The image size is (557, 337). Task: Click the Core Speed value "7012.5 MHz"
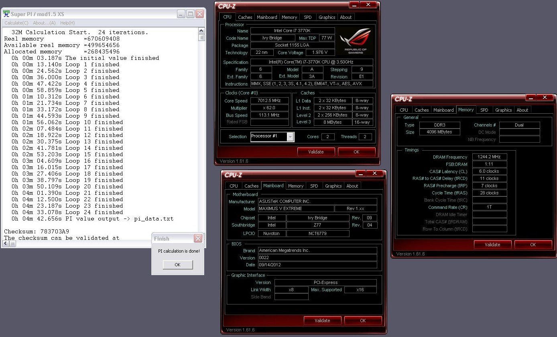[x=270, y=101]
